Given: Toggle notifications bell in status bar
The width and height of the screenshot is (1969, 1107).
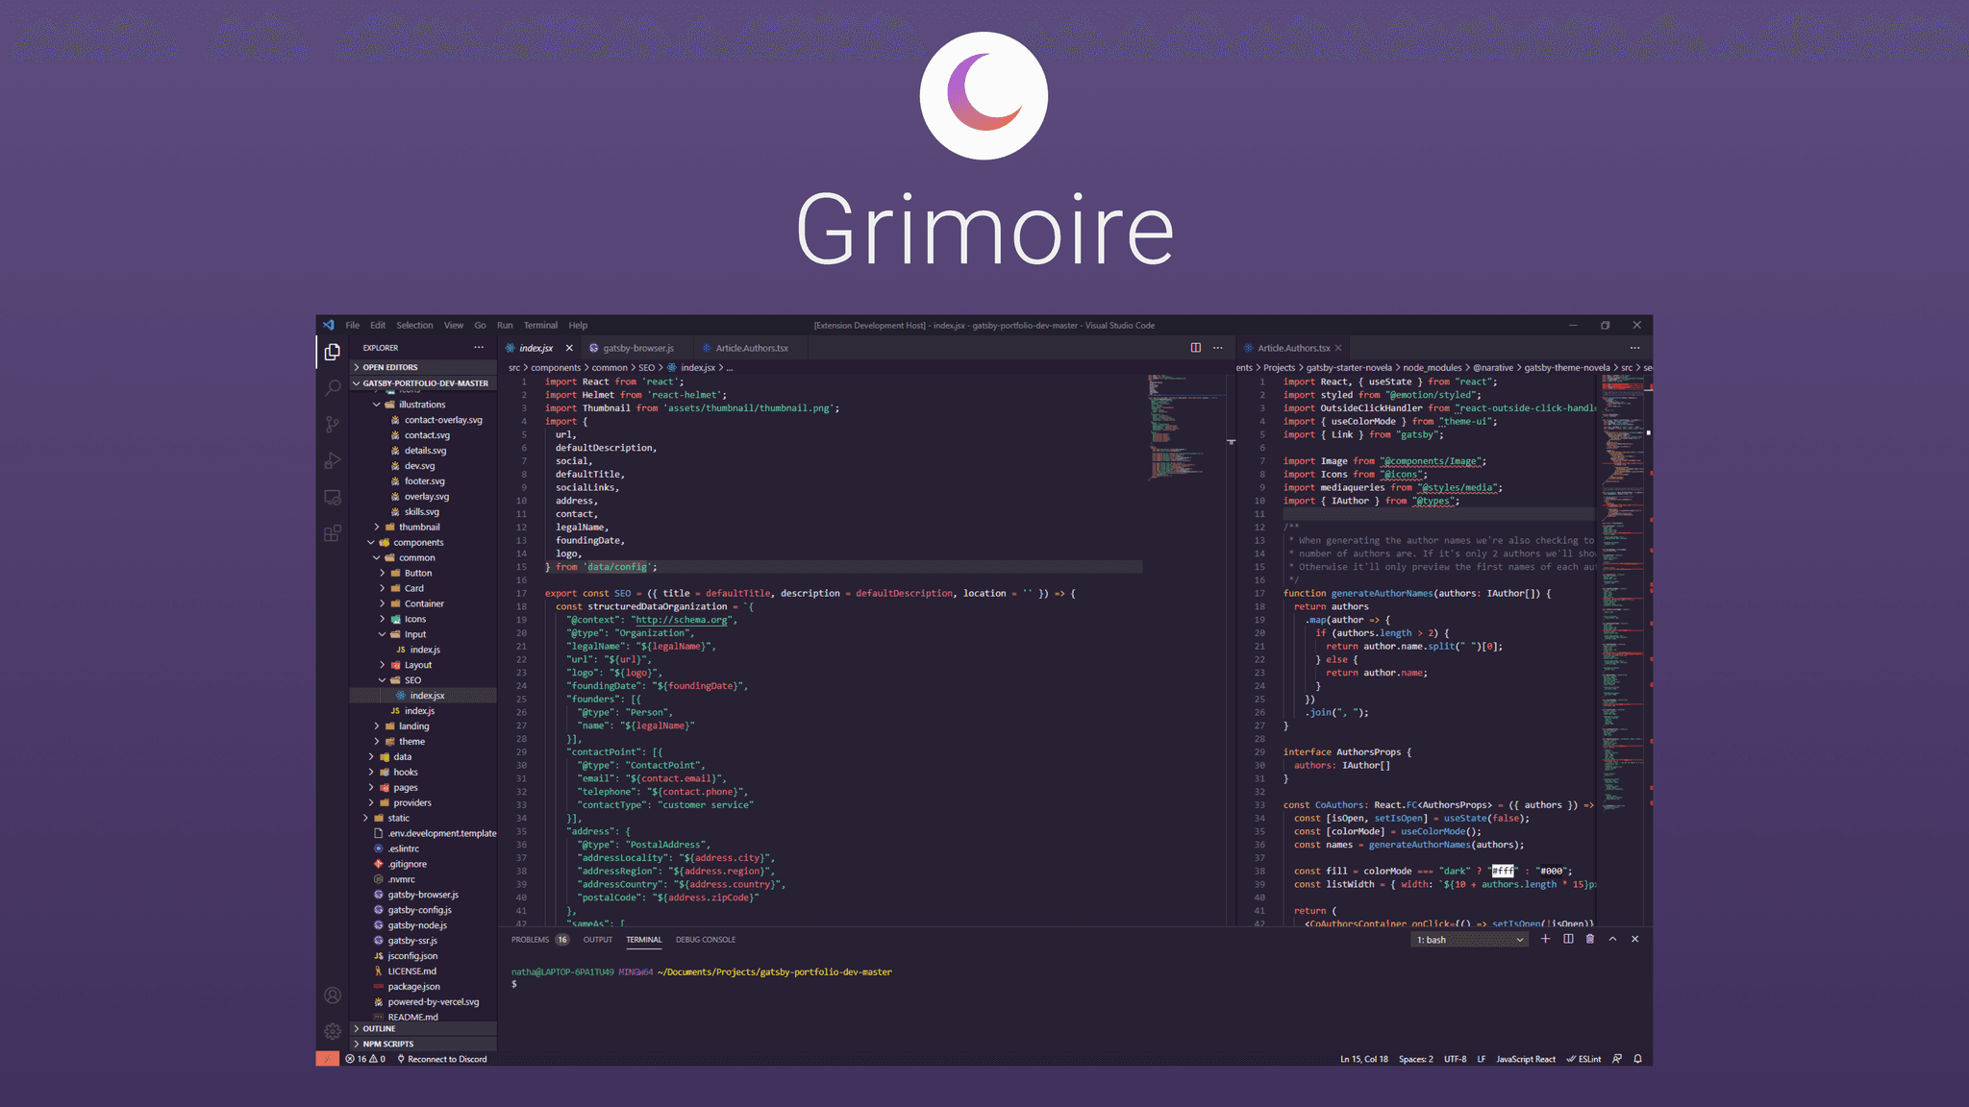Looking at the screenshot, I should click(x=1637, y=1059).
